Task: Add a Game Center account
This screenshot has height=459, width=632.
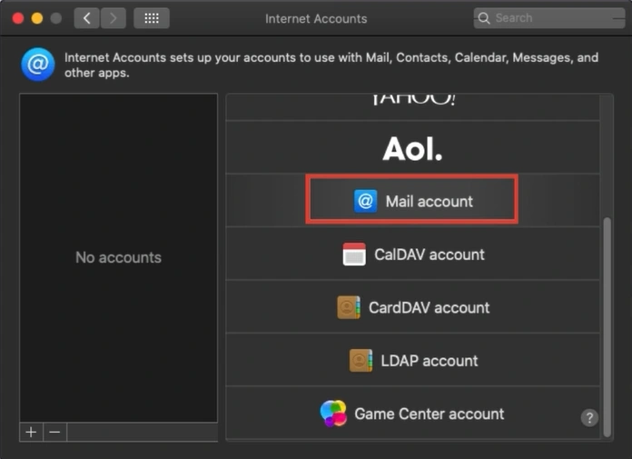Action: pyautogui.click(x=412, y=413)
